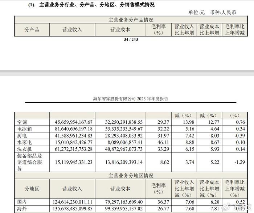Select 水家电 gross margin 46.11
The image size is (254, 213).
(163, 142)
